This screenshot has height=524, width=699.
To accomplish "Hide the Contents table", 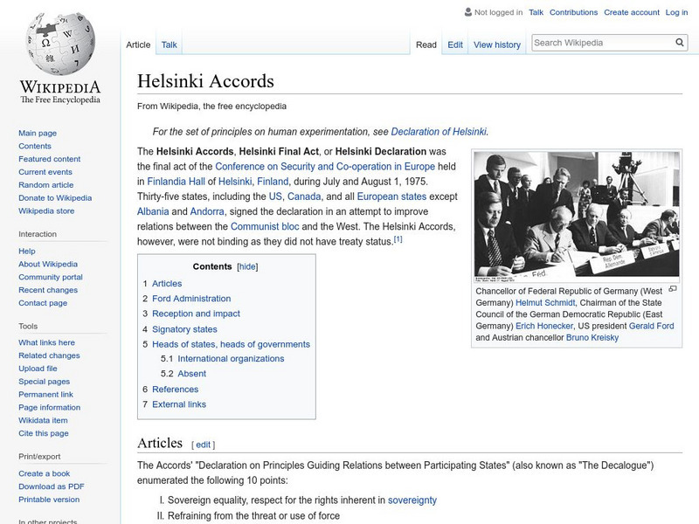I will click(x=247, y=267).
